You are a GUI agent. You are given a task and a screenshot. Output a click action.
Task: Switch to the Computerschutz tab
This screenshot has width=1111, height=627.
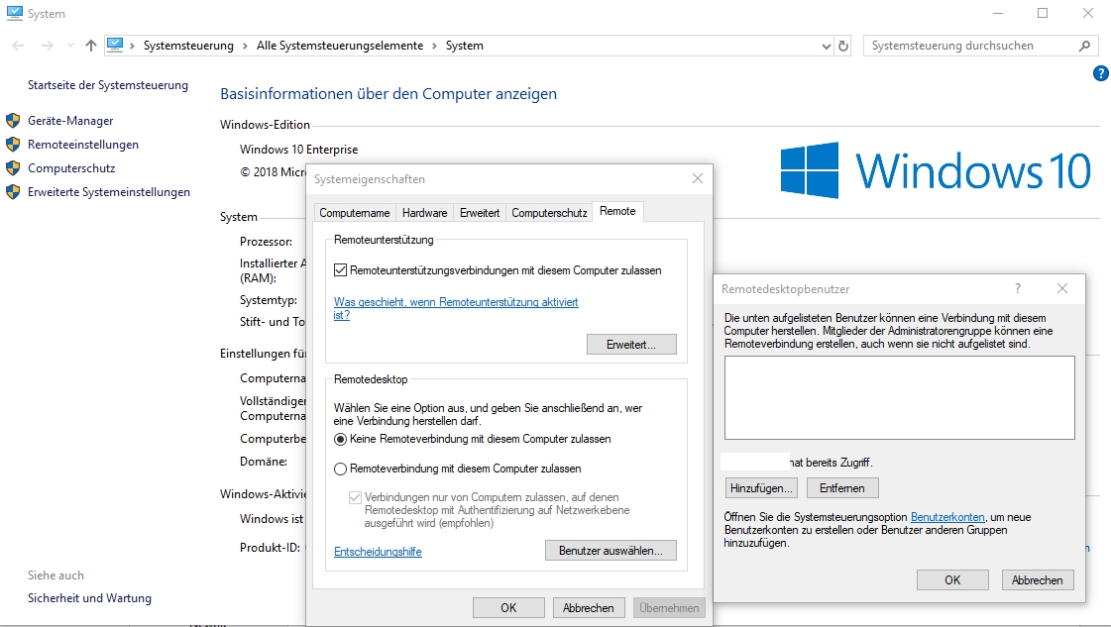549,213
